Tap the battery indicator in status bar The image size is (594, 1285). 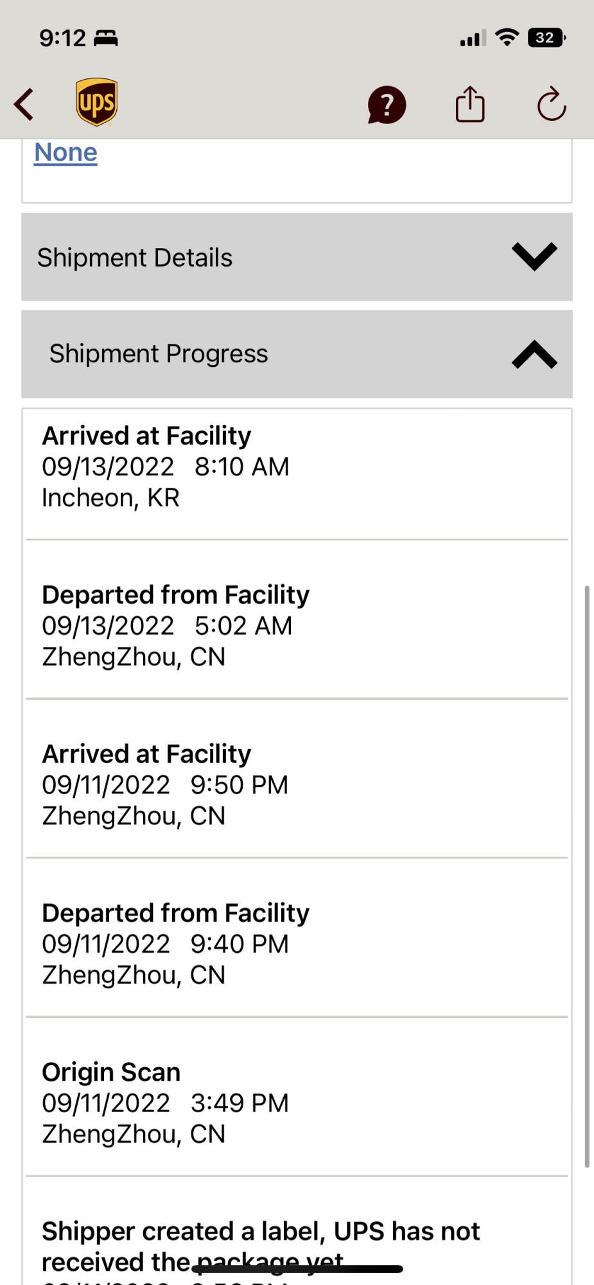546,38
